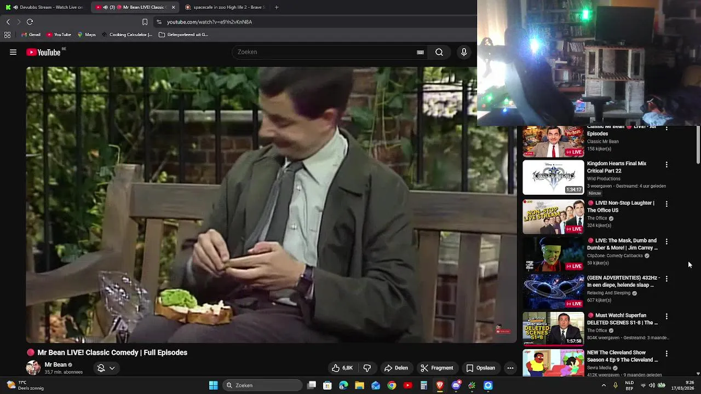Open Kingdom Hearts Final Mix video thumbnail
Screen dimensions: 701x394
pyautogui.click(x=553, y=177)
